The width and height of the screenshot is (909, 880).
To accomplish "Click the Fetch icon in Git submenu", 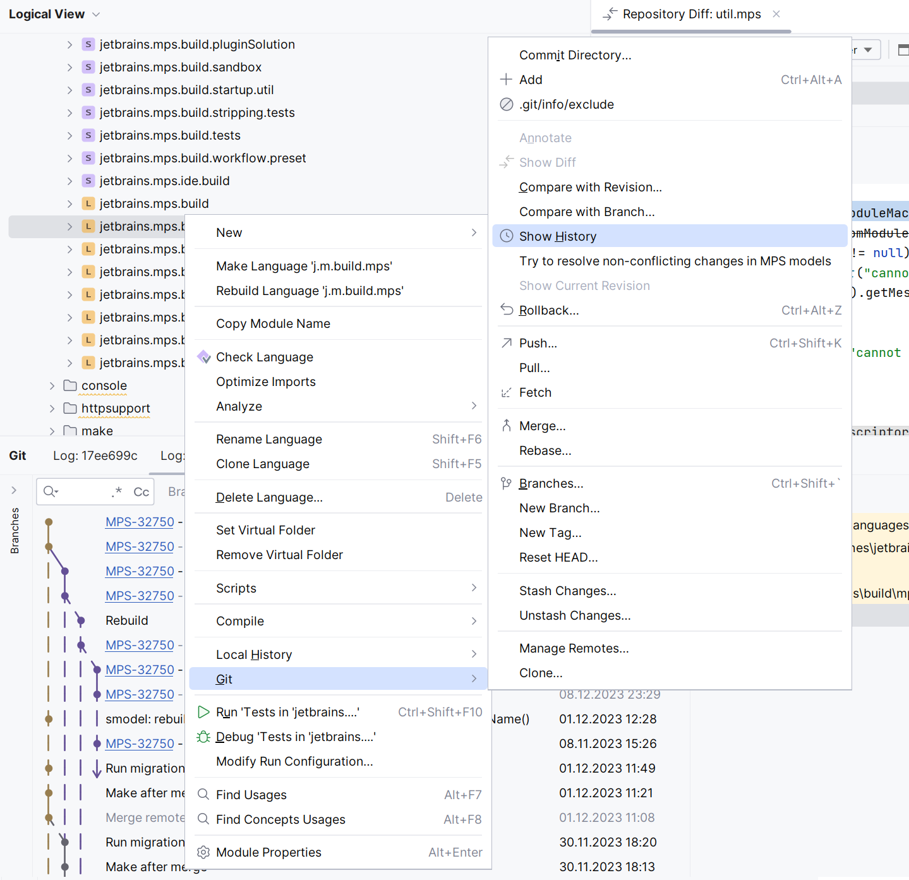I will point(506,393).
